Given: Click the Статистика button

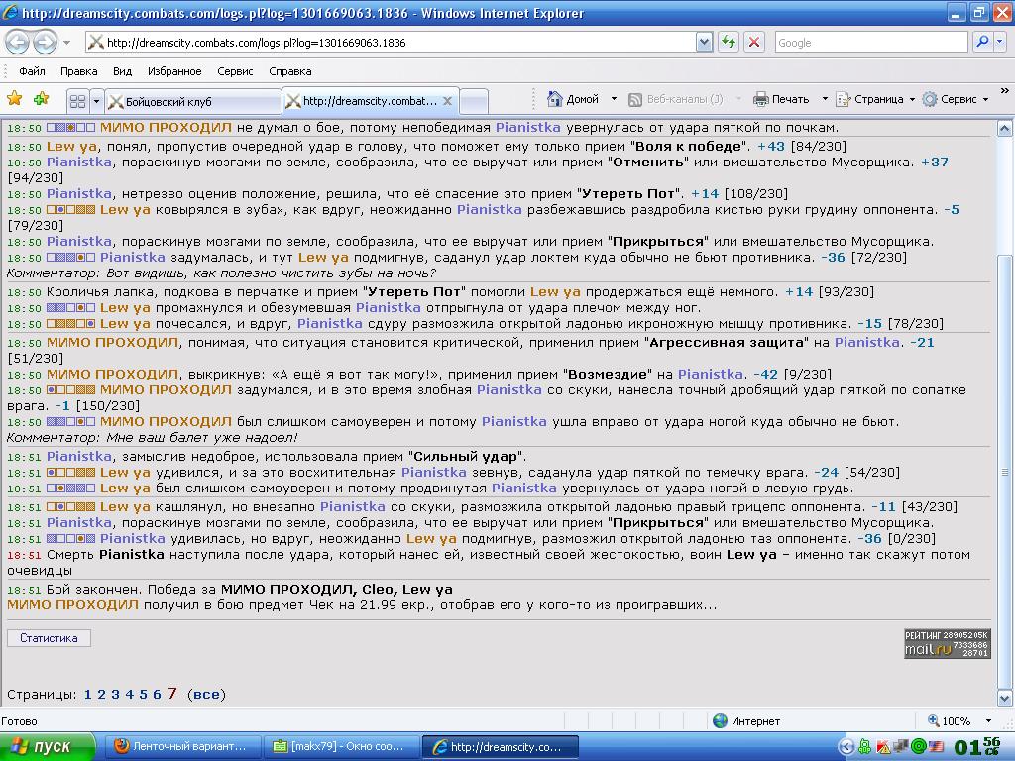Looking at the screenshot, I should 49,638.
